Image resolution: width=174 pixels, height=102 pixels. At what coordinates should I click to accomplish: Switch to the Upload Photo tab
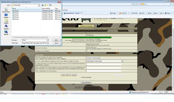tap(73, 13)
